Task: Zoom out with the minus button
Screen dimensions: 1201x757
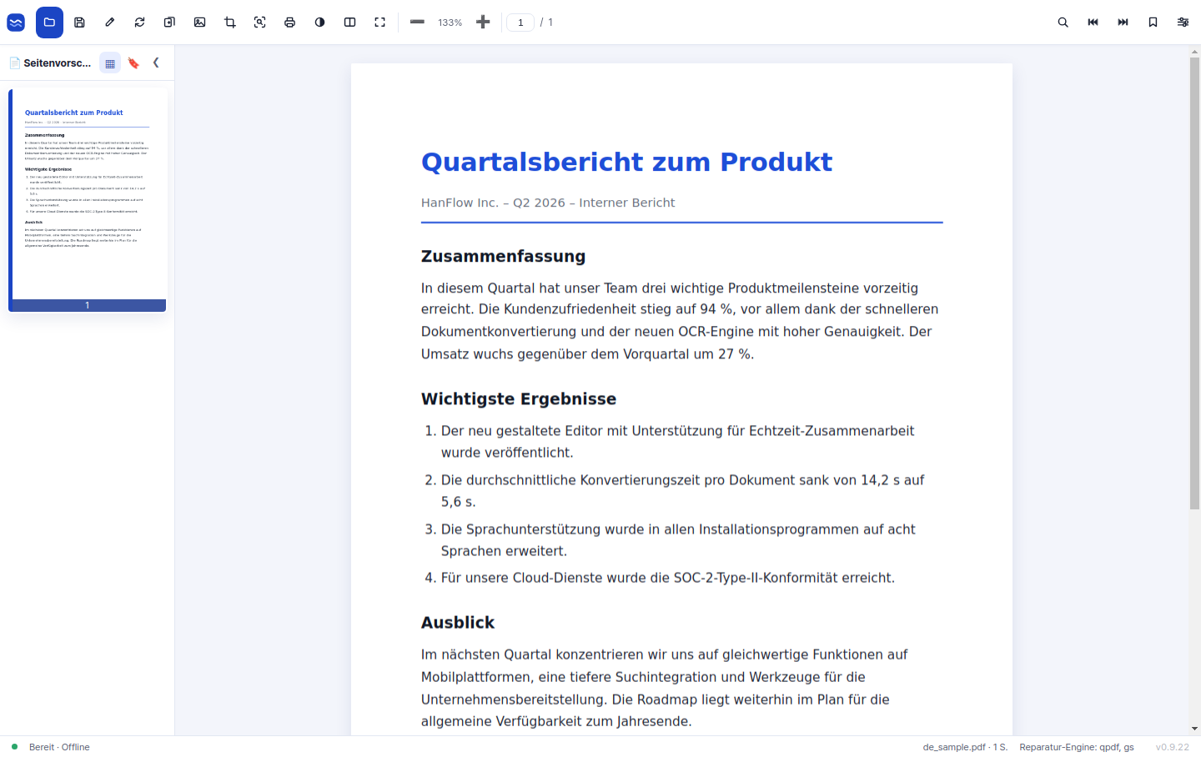Action: pos(417,23)
